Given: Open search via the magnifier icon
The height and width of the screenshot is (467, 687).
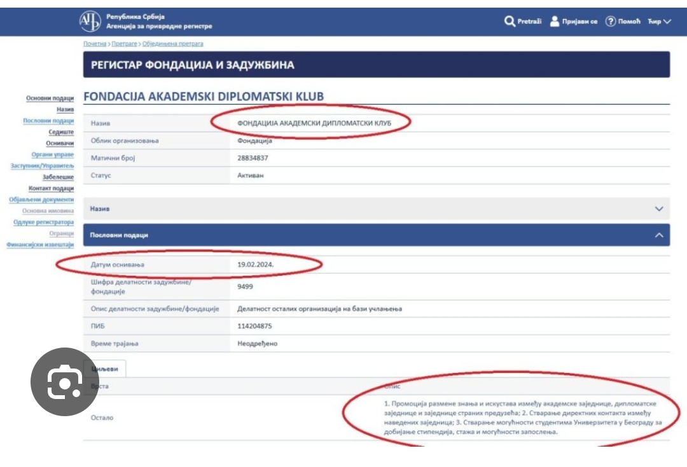Looking at the screenshot, I should point(509,21).
